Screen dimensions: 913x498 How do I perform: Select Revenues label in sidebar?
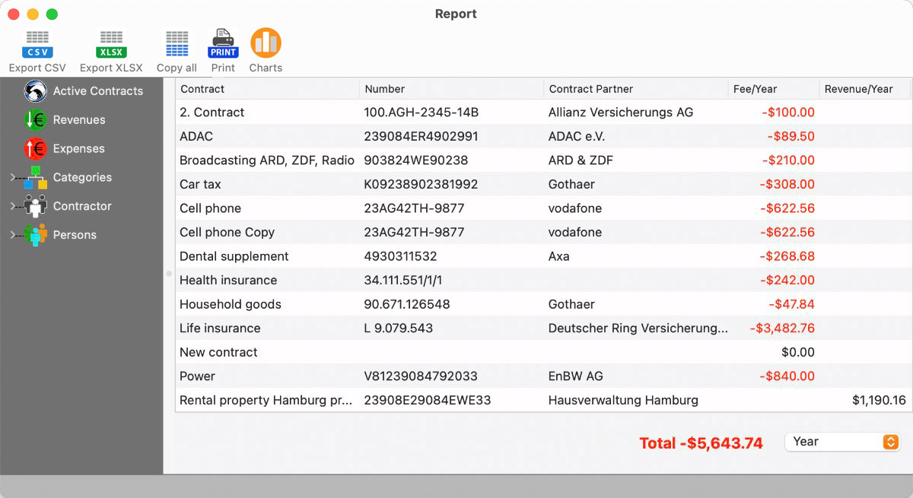[79, 120]
